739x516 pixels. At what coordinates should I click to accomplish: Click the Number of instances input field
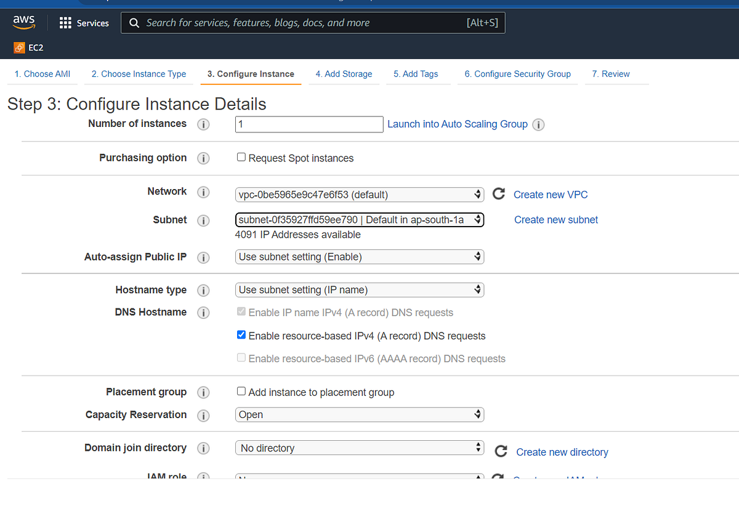coord(309,124)
